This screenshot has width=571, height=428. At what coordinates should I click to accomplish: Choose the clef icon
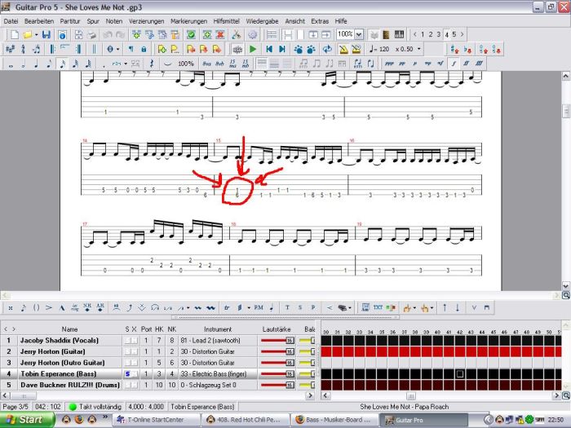point(23,49)
